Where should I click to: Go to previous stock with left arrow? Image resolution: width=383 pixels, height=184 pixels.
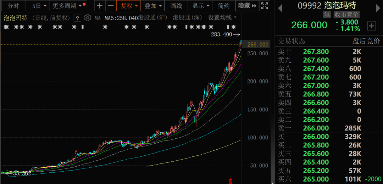pos(280,7)
